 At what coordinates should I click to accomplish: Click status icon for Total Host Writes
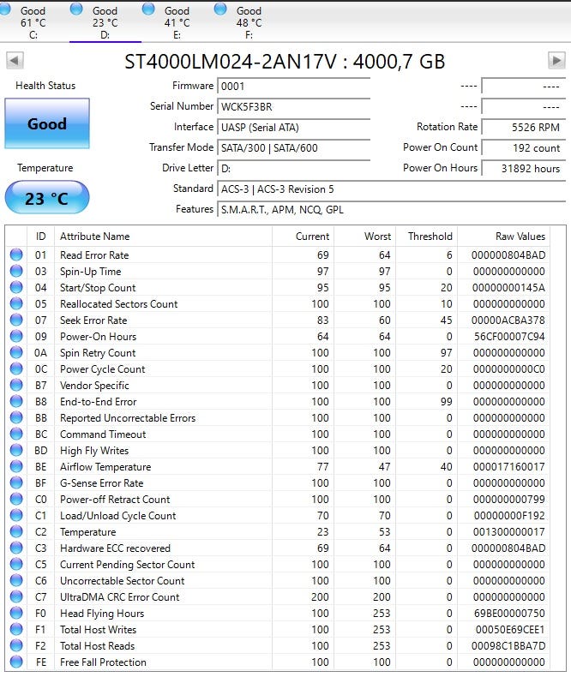[16, 629]
